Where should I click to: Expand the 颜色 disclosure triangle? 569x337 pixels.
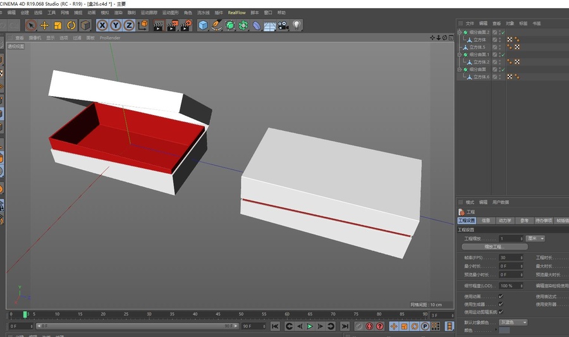click(496, 330)
